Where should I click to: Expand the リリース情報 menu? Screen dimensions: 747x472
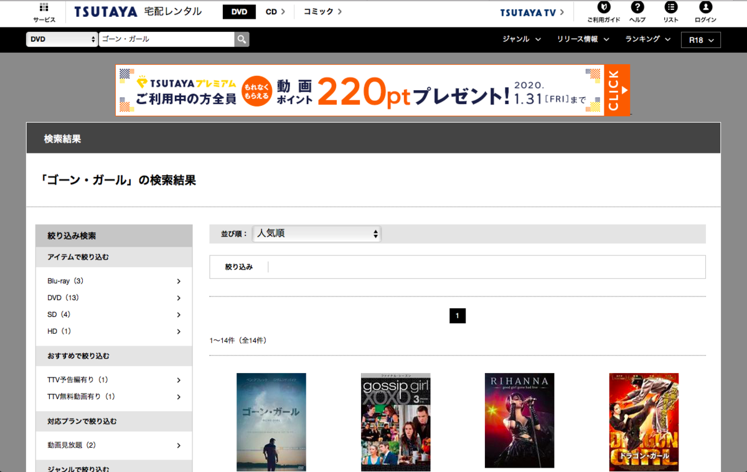click(x=583, y=39)
